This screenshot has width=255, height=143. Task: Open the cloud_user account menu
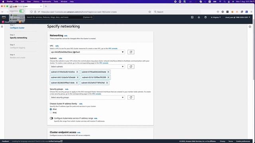pos(237,17)
